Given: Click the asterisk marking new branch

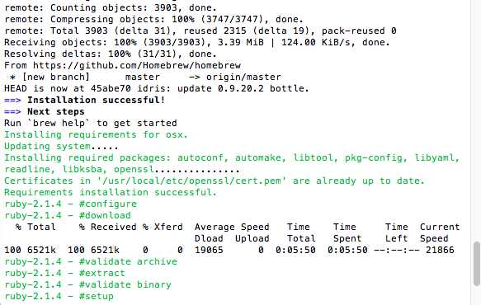Looking at the screenshot, I should coord(12,77).
